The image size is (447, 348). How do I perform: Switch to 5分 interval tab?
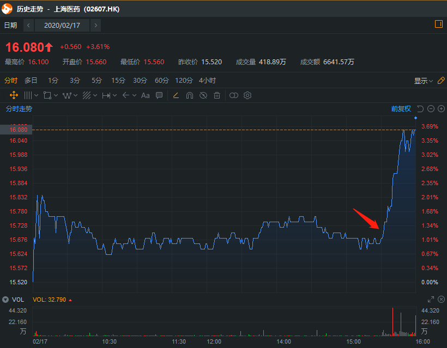pyautogui.click(x=96, y=81)
